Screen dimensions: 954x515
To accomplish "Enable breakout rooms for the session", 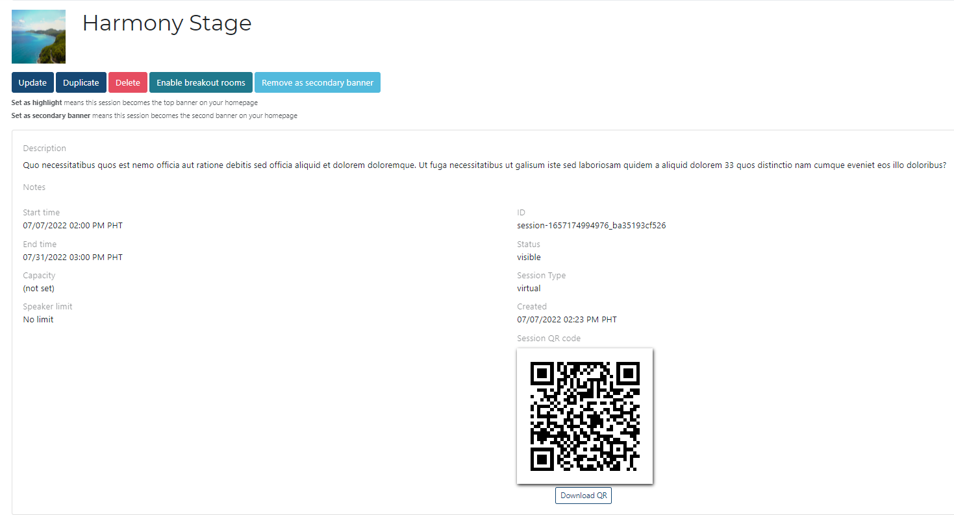I will point(201,82).
